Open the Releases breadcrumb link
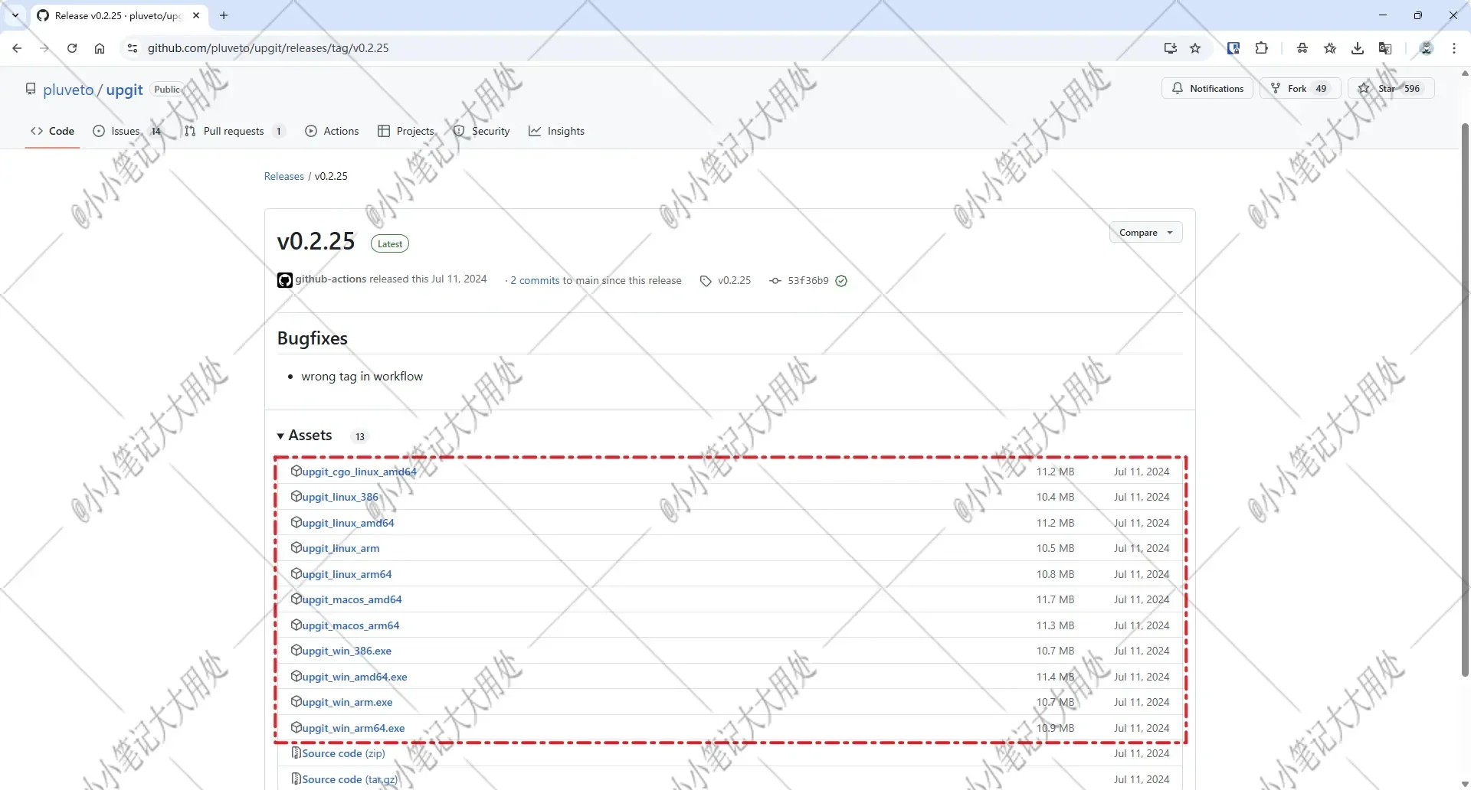 pyautogui.click(x=284, y=176)
